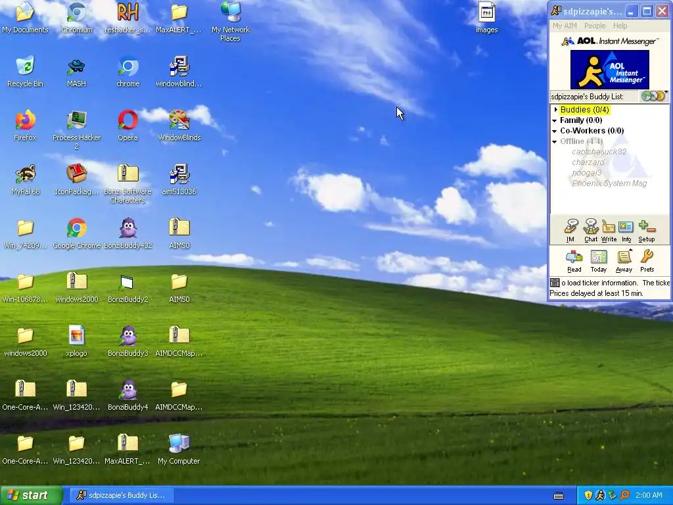Select the My Computer desktop icon
Screen dimensions: 673x505
pyautogui.click(x=179, y=450)
